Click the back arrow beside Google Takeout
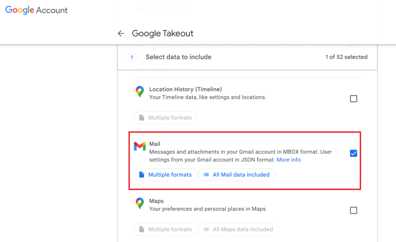 pos(121,33)
